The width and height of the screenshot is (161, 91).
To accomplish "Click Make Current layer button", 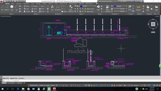I will click(x=89, y=9).
